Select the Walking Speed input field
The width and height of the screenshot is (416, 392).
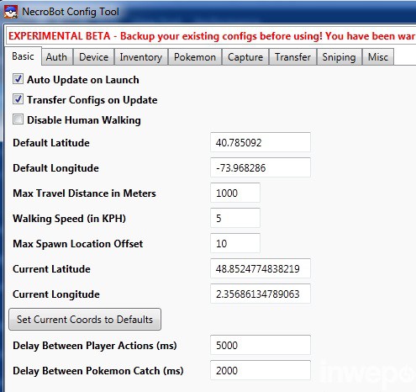235,218
